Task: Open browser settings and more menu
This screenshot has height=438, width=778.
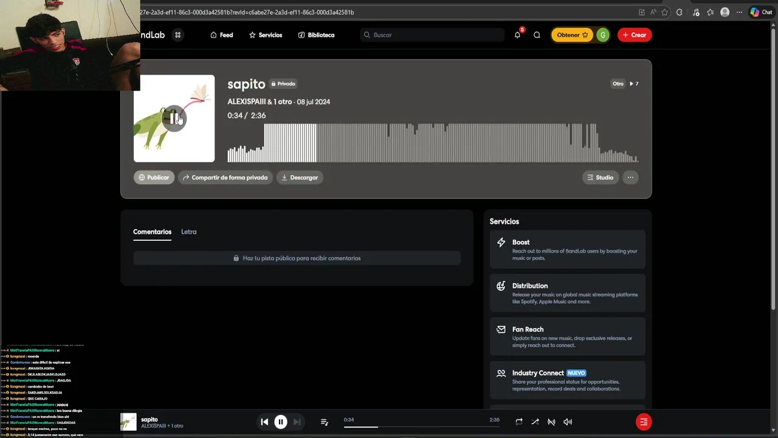Action: [740, 12]
